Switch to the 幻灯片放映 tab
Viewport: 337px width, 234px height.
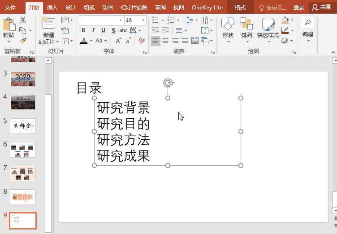pyautogui.click(x=134, y=8)
